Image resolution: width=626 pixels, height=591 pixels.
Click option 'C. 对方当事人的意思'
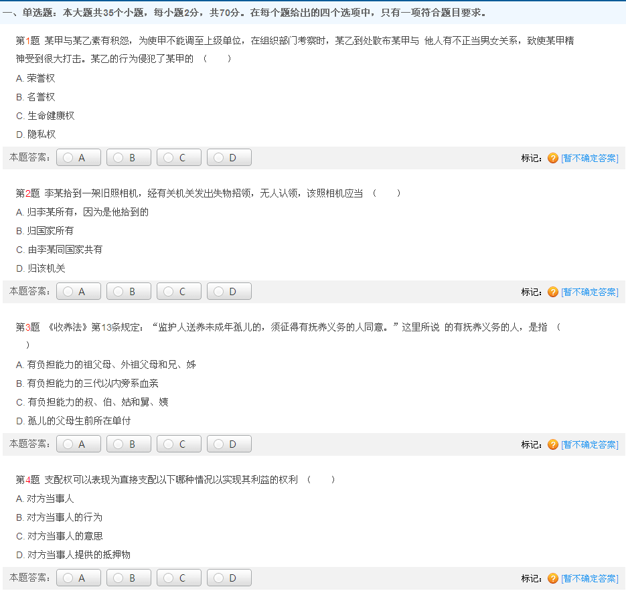tap(59, 536)
